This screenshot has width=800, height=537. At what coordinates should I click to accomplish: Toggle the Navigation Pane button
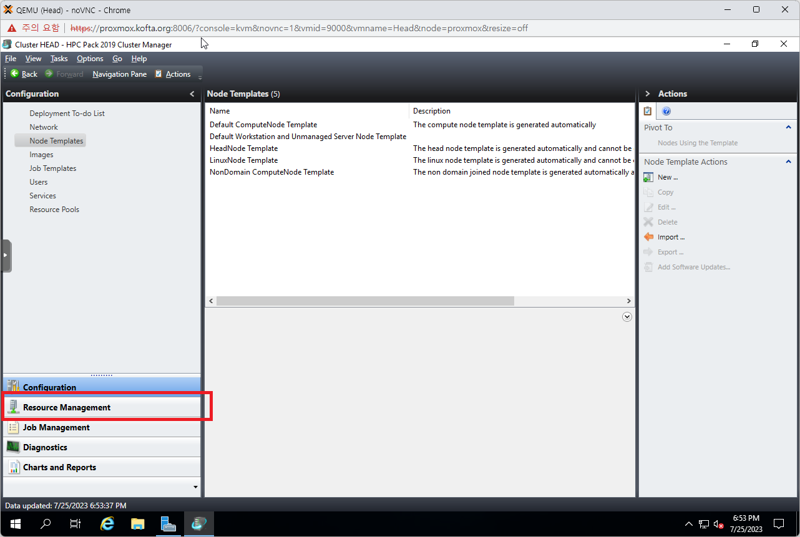point(119,74)
